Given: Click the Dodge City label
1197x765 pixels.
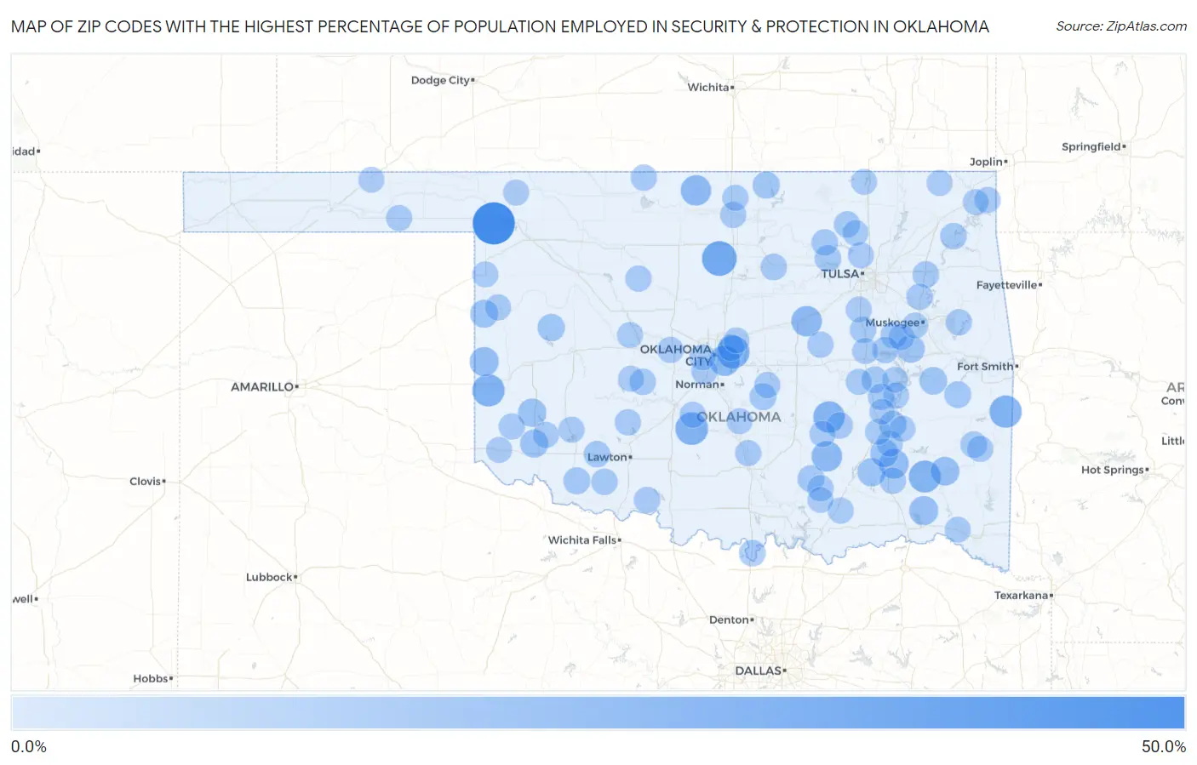Looking at the screenshot, I should point(442,80).
